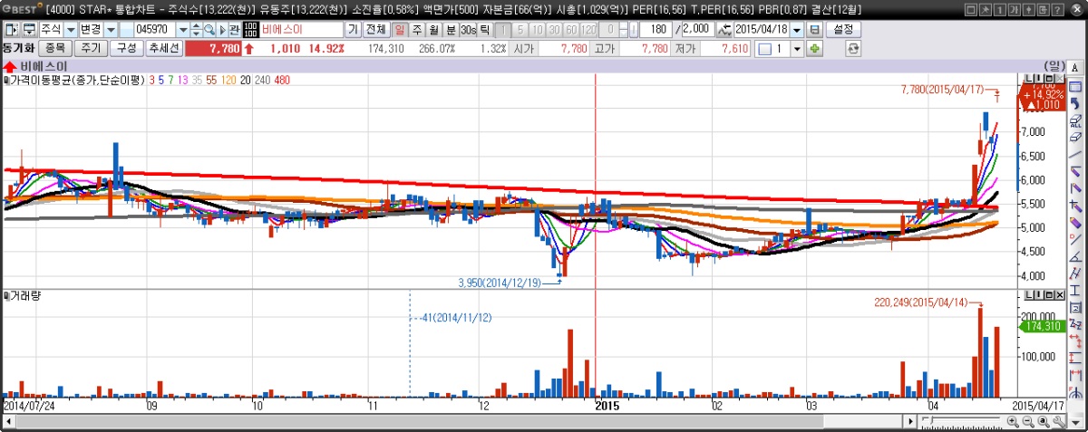Image resolution: width=1088 pixels, height=432 pixels.
Task: Click the zoom out magnifier below the chart
Action: [1028, 422]
